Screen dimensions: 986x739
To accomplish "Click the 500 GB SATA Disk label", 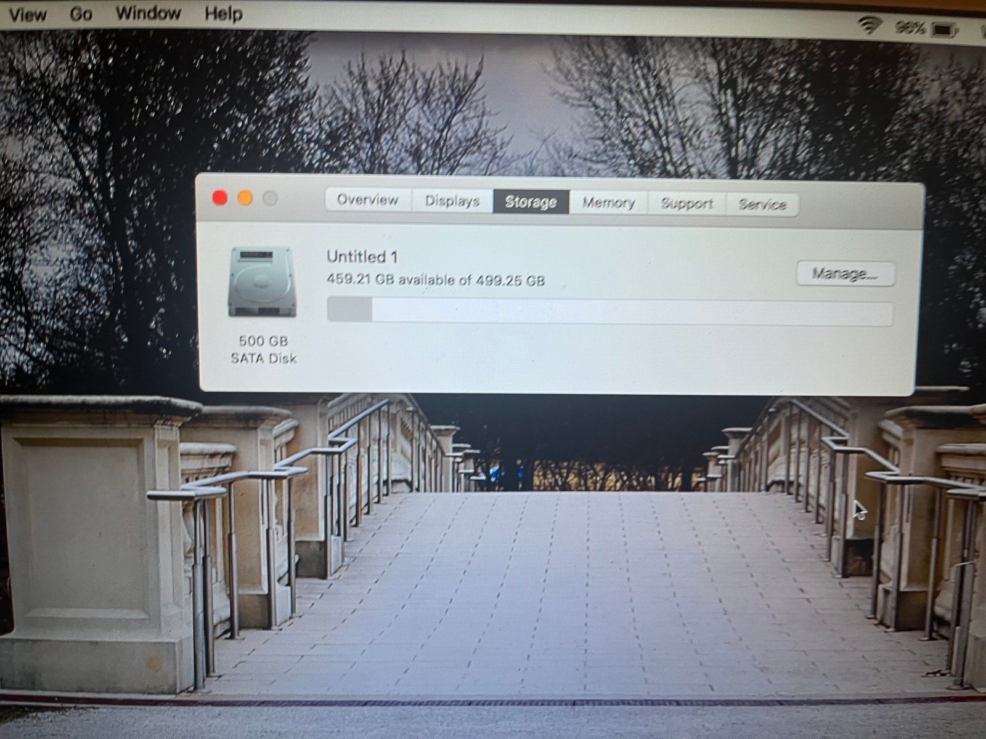I will click(264, 350).
